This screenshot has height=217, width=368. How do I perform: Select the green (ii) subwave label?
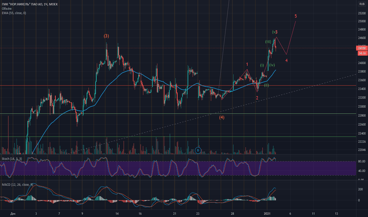click(267, 85)
